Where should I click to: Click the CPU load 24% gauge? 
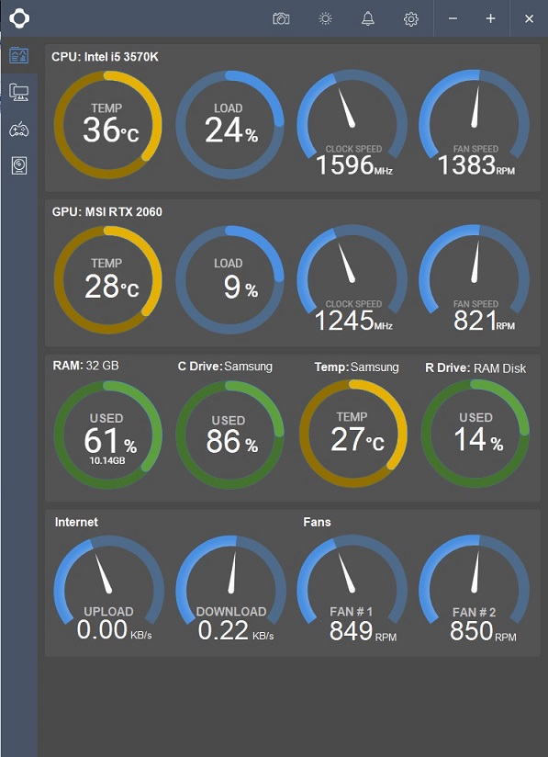tap(230, 125)
